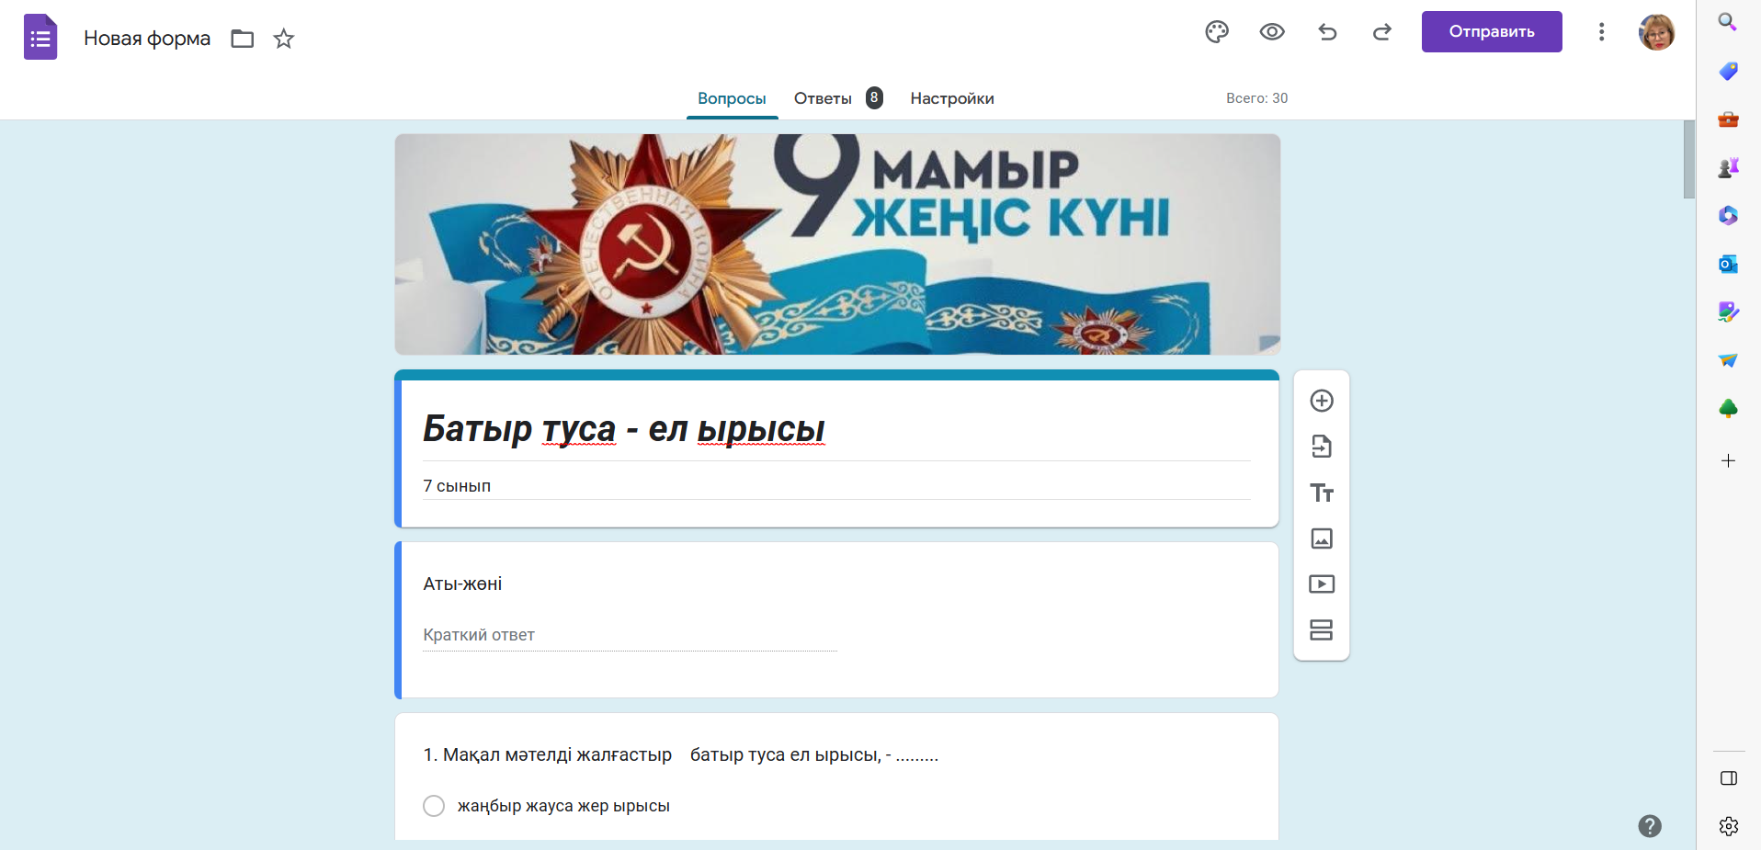
Task: Star the form Новая форма
Action: [284, 39]
